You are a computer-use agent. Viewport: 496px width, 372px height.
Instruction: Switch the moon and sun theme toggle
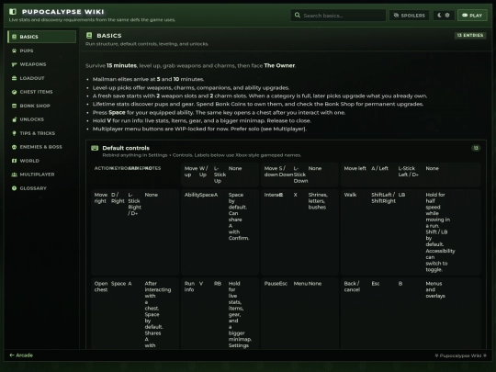tap(444, 16)
